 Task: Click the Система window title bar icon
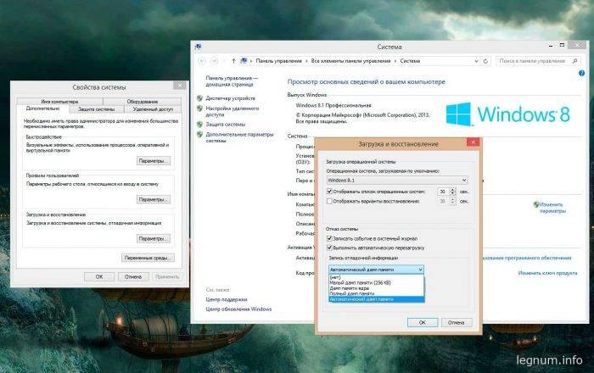[x=198, y=47]
